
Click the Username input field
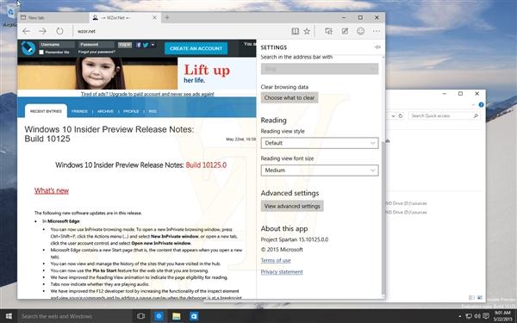pyautogui.click(x=57, y=45)
